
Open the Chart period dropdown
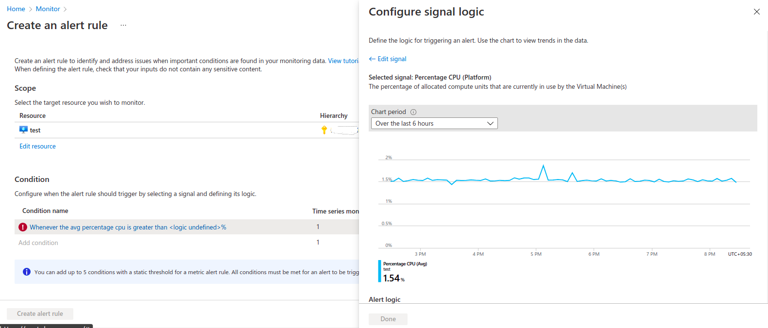(x=434, y=123)
